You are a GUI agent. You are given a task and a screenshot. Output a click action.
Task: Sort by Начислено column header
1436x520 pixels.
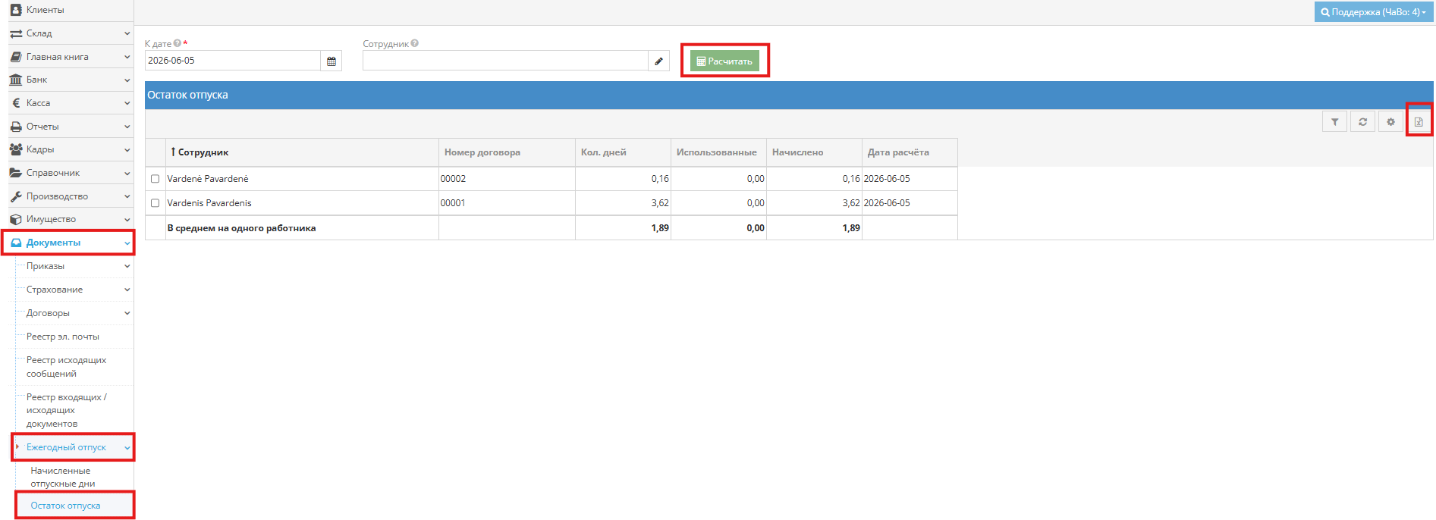pyautogui.click(x=814, y=152)
